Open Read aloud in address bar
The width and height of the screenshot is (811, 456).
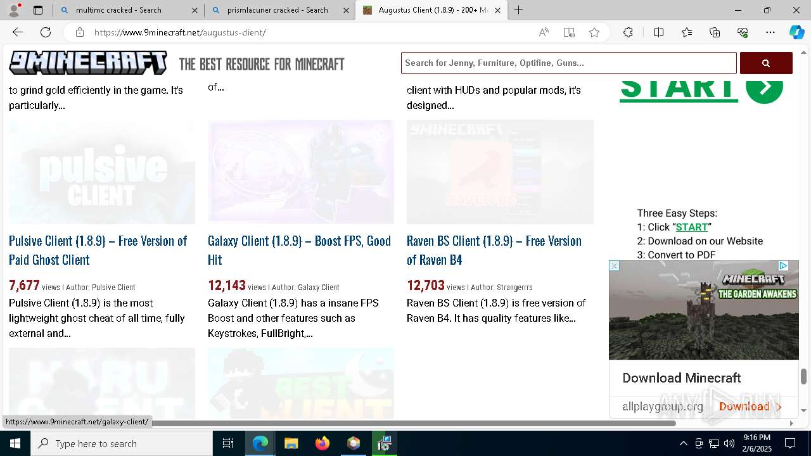pyautogui.click(x=544, y=32)
